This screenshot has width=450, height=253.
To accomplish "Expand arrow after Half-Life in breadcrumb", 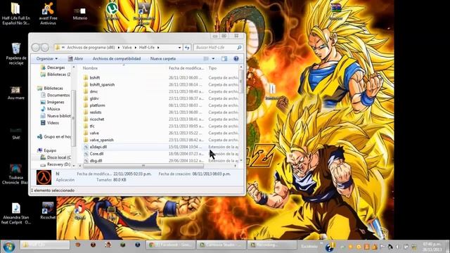I will tap(158, 48).
